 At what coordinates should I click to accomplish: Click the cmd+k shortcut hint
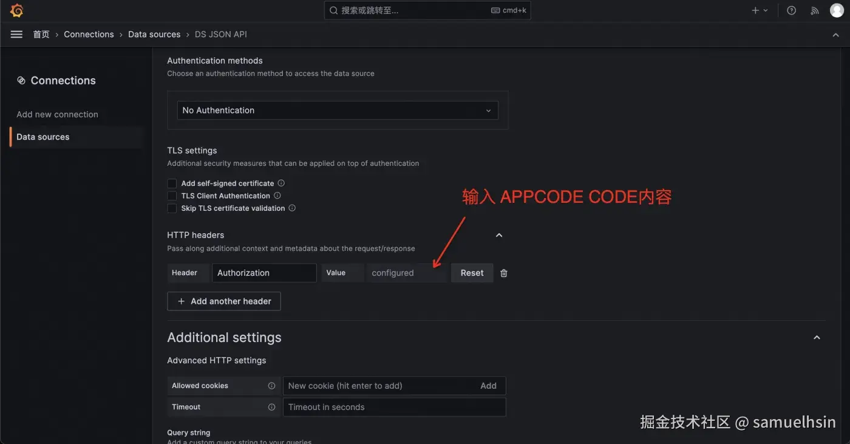pos(509,10)
